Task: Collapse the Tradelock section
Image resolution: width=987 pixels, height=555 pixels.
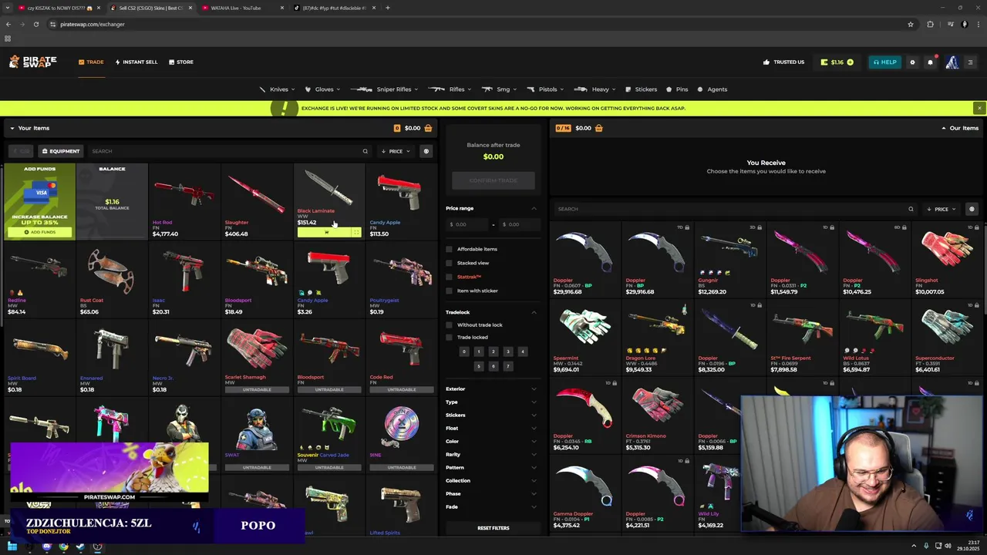Action: coord(534,312)
